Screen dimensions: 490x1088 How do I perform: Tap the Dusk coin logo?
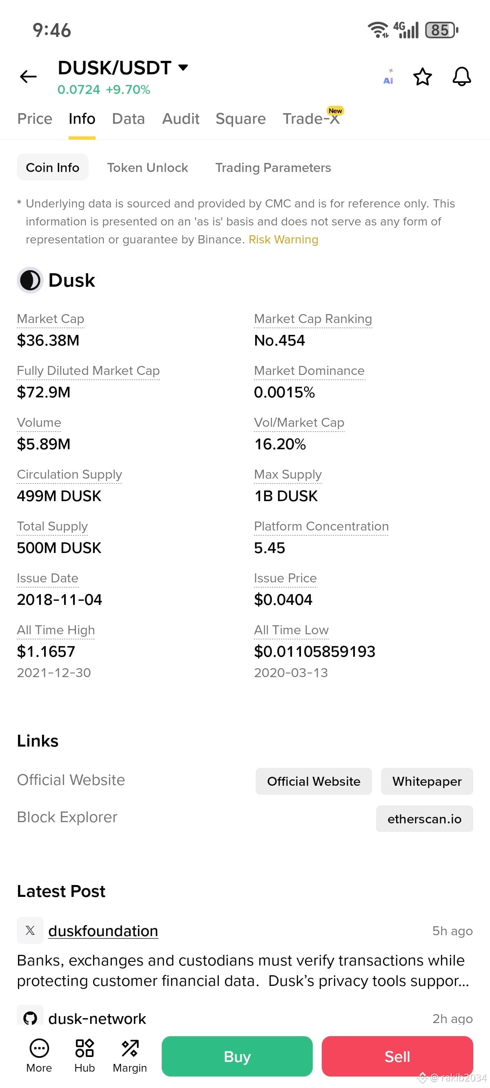pos(30,280)
